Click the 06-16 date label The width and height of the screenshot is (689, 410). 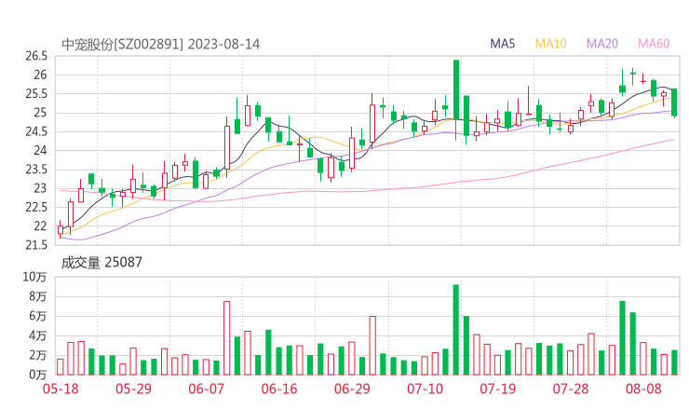pyautogui.click(x=279, y=389)
